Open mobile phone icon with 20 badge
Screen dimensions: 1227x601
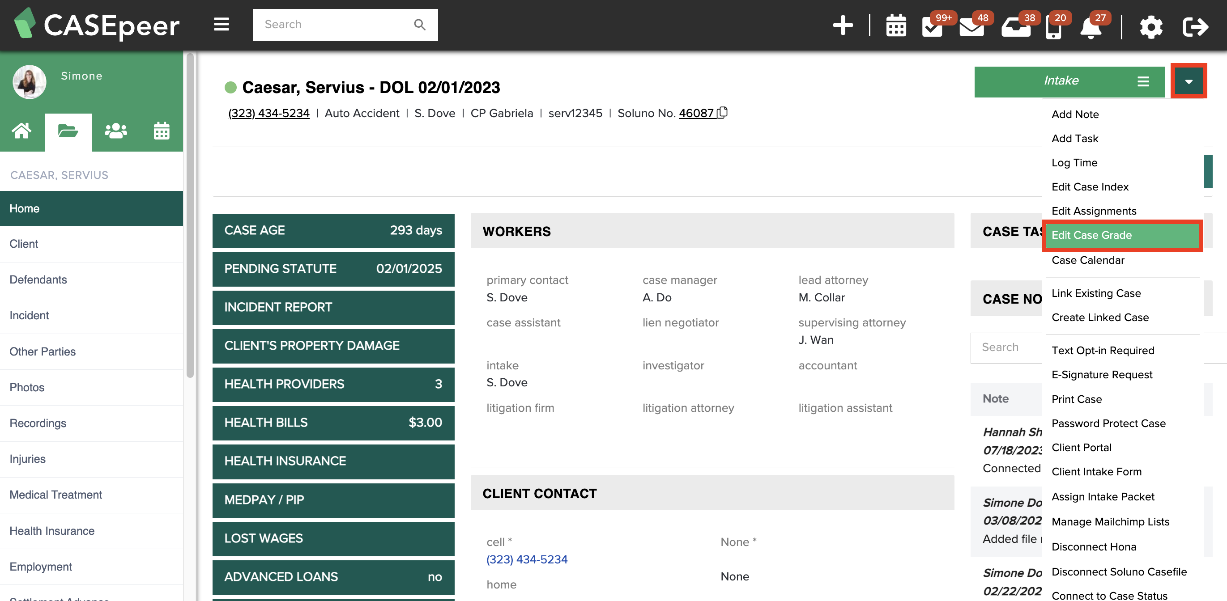coord(1053,27)
